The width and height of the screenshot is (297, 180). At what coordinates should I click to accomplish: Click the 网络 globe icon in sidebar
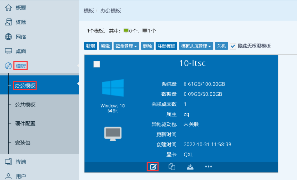point(8,37)
